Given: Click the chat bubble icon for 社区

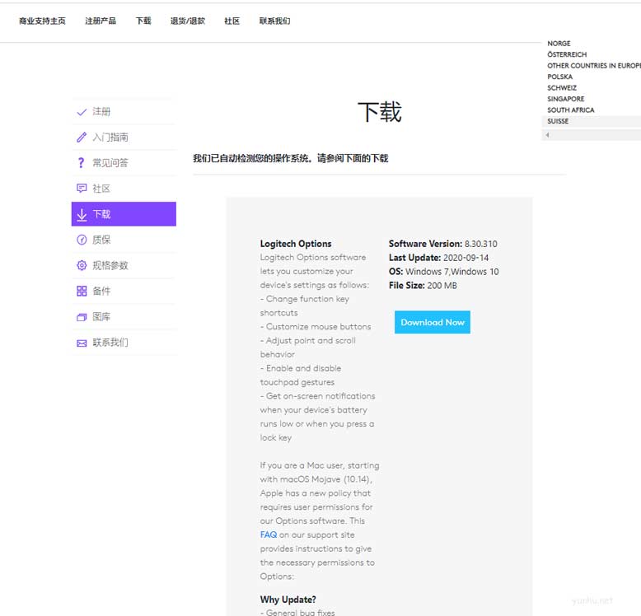Looking at the screenshot, I should [x=82, y=189].
